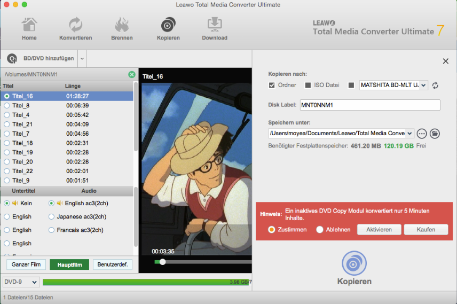Open the DVD-9 disc type dropdown
Image resolution: width=457 pixels, height=304 pixels.
(x=21, y=282)
